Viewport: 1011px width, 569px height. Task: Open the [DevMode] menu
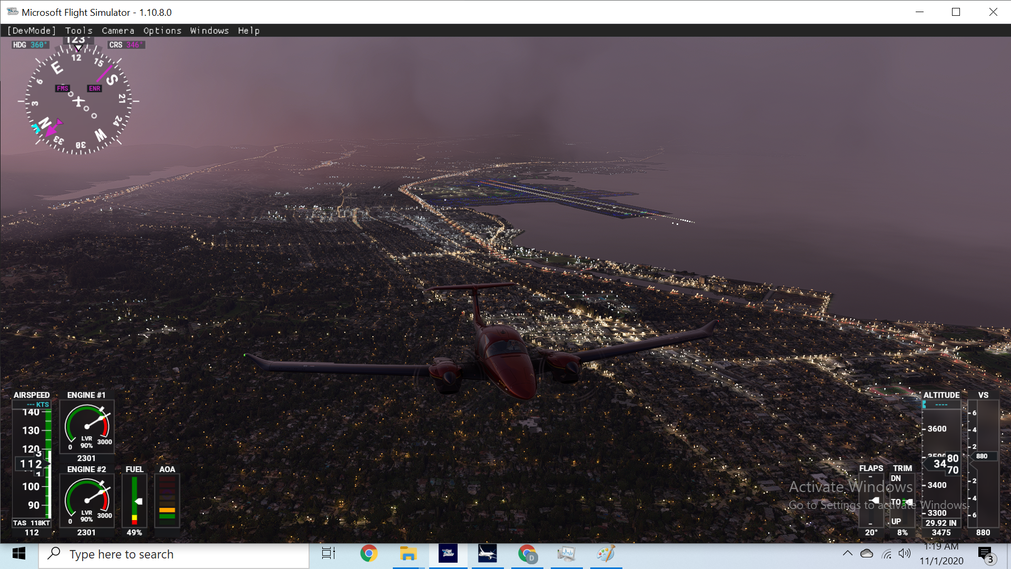coord(32,31)
